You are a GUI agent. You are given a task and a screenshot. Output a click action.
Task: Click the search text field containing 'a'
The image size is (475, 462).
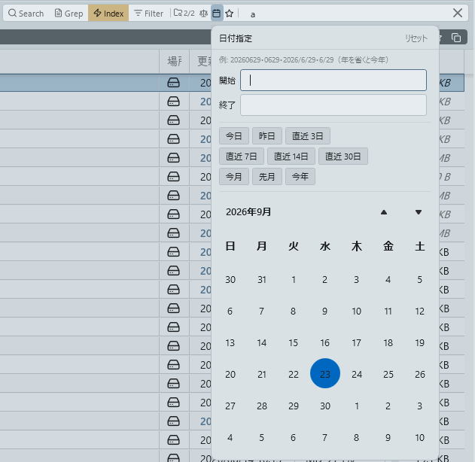point(346,14)
